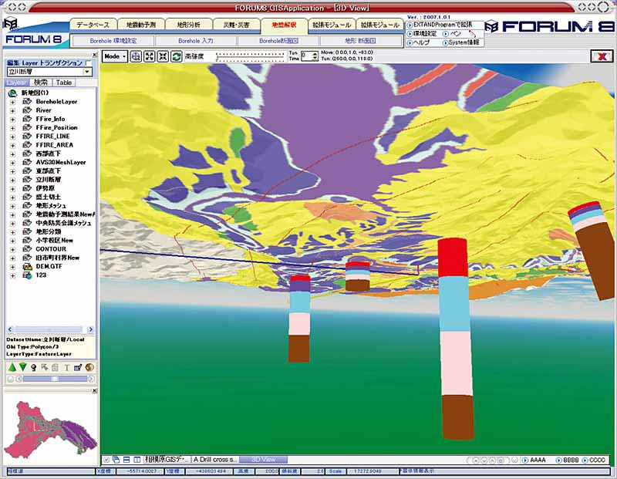Close the 3D view with red X

point(602,56)
